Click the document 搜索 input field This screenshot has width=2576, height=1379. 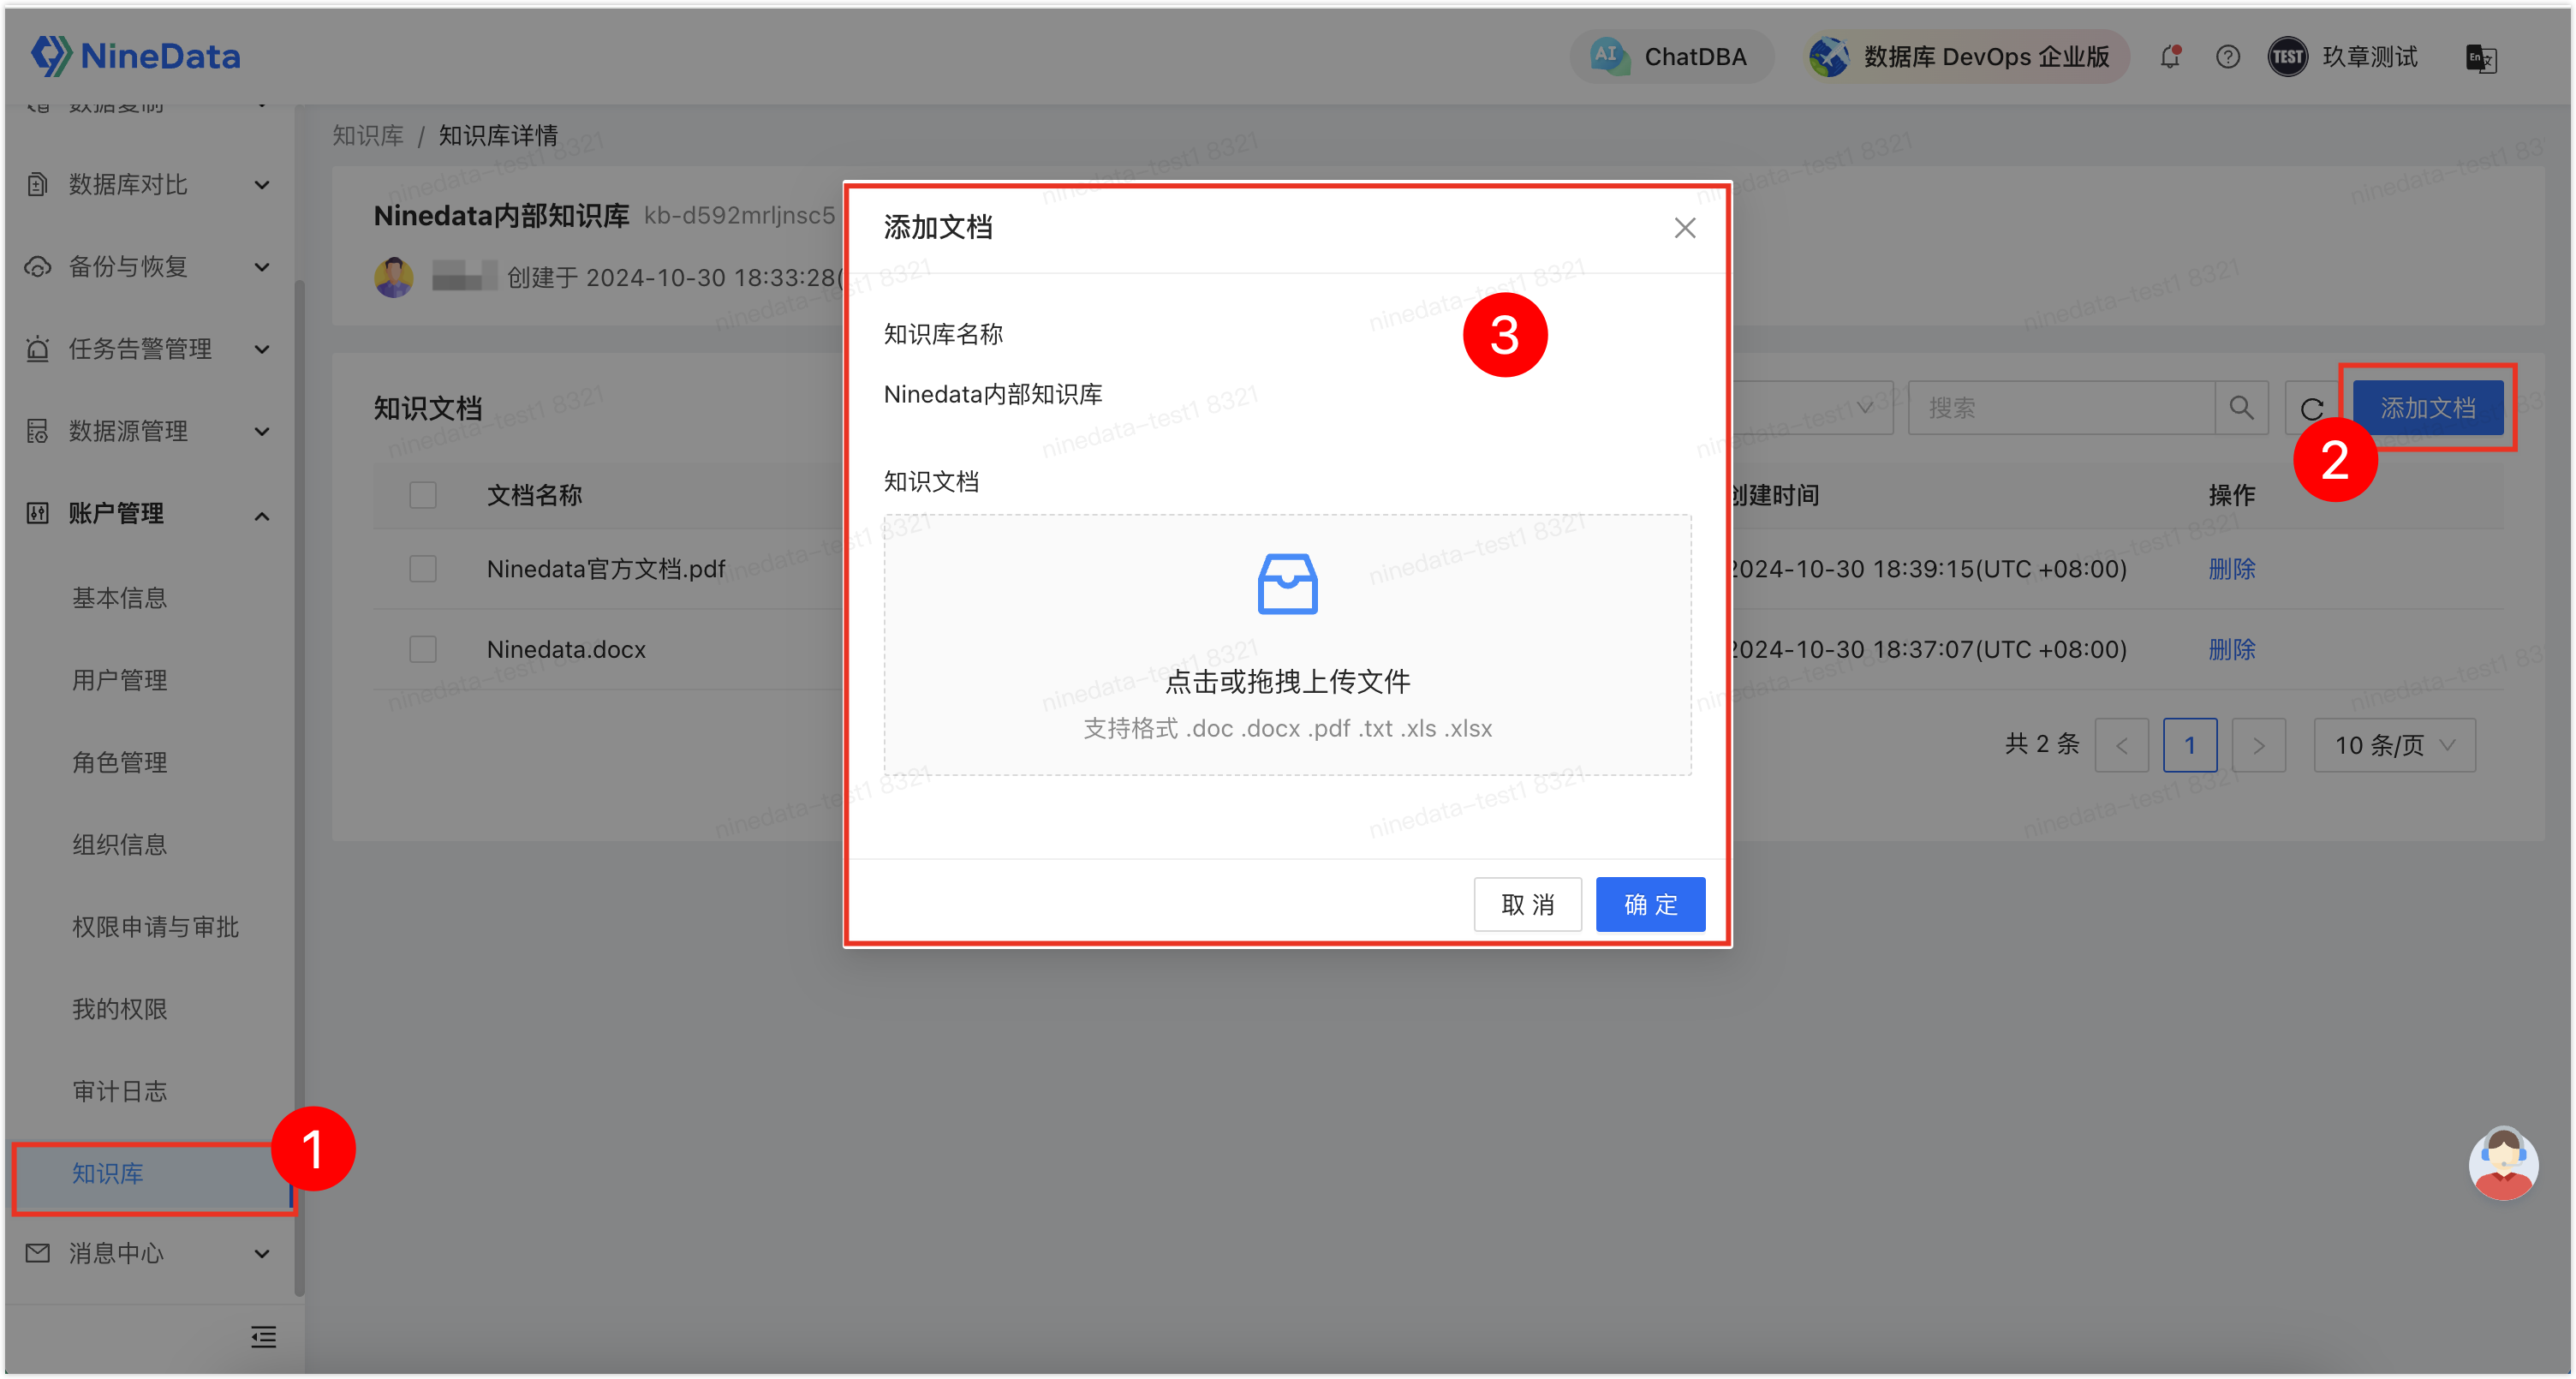tap(2061, 408)
